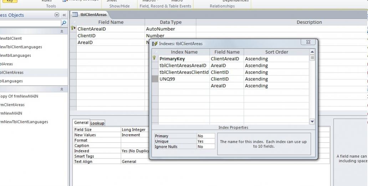Click key icon row selector of PrimaryKey index
This screenshot has width=368, height=186.
point(154,58)
